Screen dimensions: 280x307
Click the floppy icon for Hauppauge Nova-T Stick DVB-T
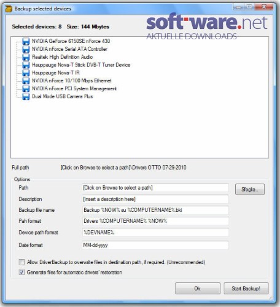click(26, 65)
